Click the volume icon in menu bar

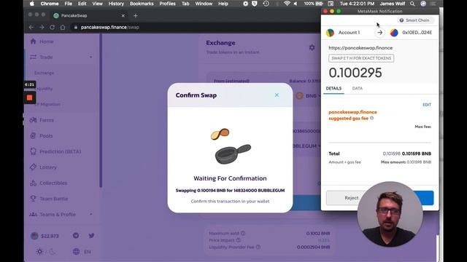296,4
